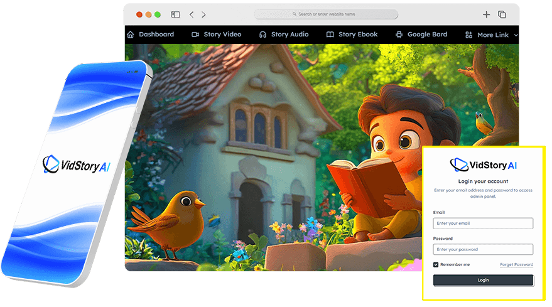The width and height of the screenshot is (552, 307).
Task: Click the VidStory AI logo on phone
Action: 77,164
